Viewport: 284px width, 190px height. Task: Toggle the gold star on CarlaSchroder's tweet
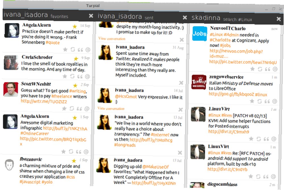point(76,59)
